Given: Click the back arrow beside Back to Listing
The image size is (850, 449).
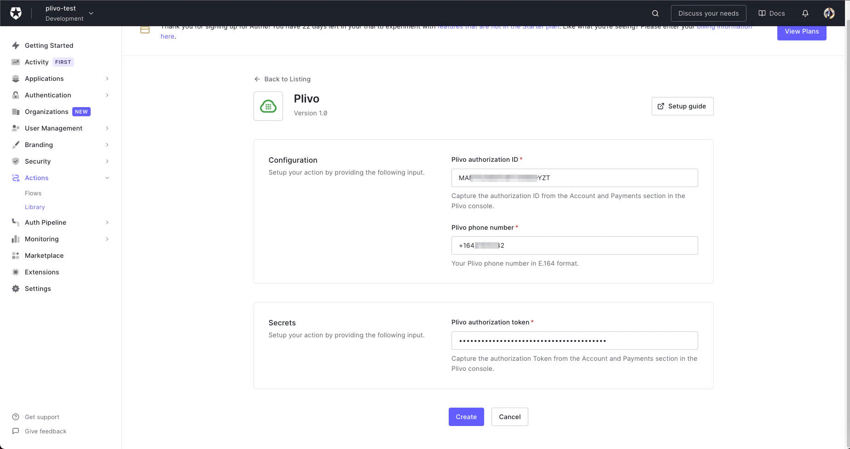Looking at the screenshot, I should 257,79.
